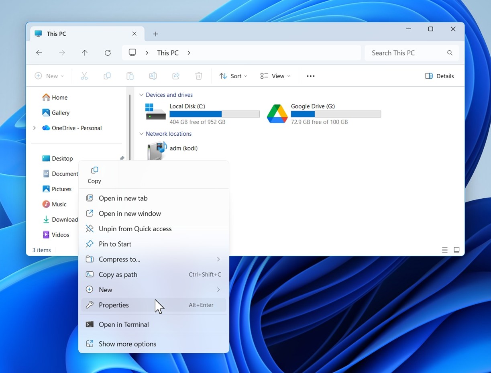Select Show more options

(x=154, y=344)
